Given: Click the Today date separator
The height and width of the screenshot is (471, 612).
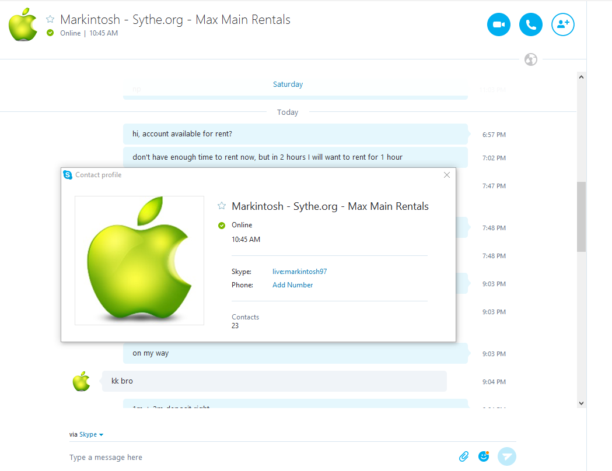Looking at the screenshot, I should tap(288, 113).
